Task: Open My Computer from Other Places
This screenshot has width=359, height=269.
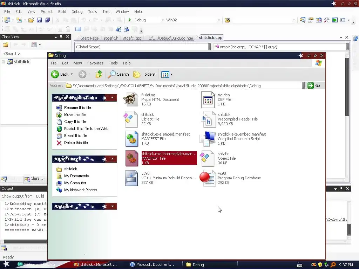Action: coord(75,183)
